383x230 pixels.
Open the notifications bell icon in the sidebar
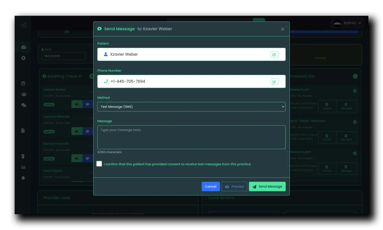tap(23, 178)
